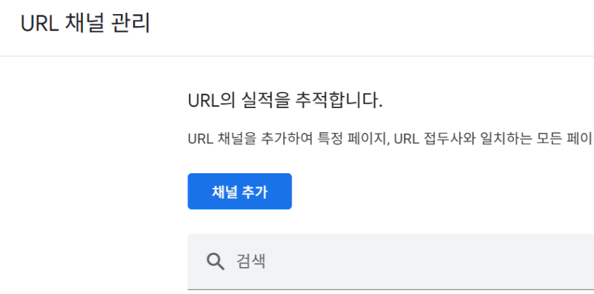
Task: Click the divider line below the header
Action: tap(297, 56)
